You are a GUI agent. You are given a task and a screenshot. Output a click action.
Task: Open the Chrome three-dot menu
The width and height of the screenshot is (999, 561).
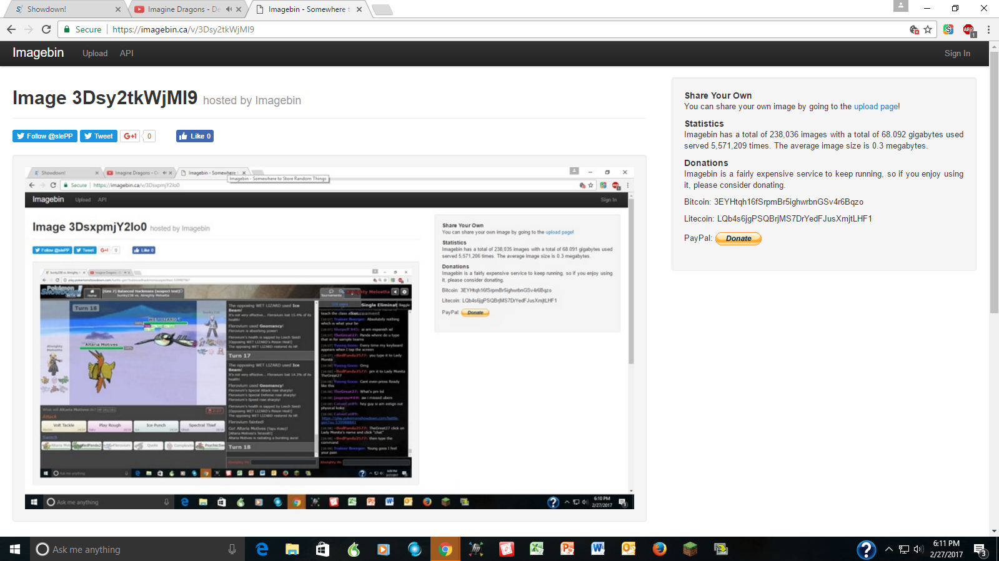click(x=988, y=29)
